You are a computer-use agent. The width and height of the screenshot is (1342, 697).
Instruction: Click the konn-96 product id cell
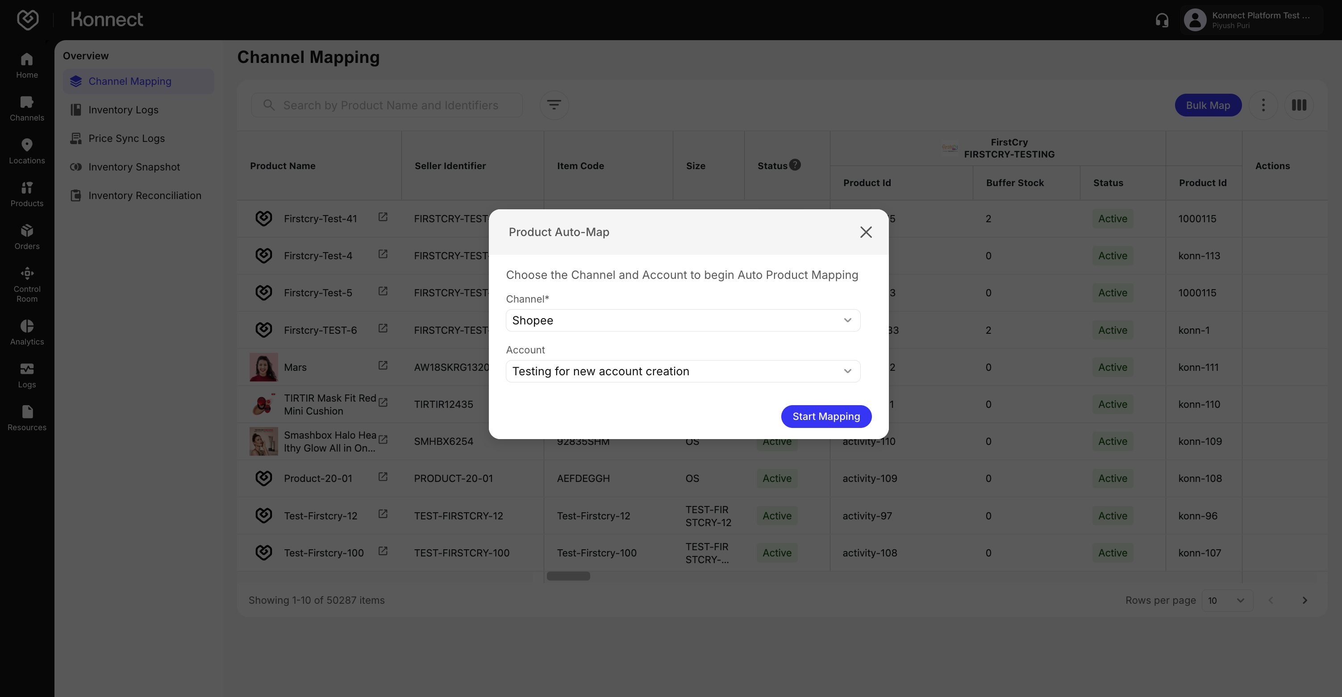click(x=1198, y=516)
